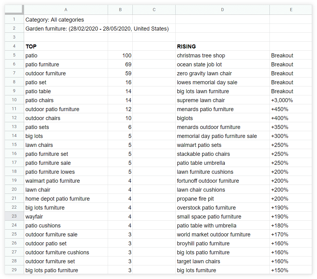Click 'patio table umbrella' cell
Screen dimensions: 317x279
(222, 163)
